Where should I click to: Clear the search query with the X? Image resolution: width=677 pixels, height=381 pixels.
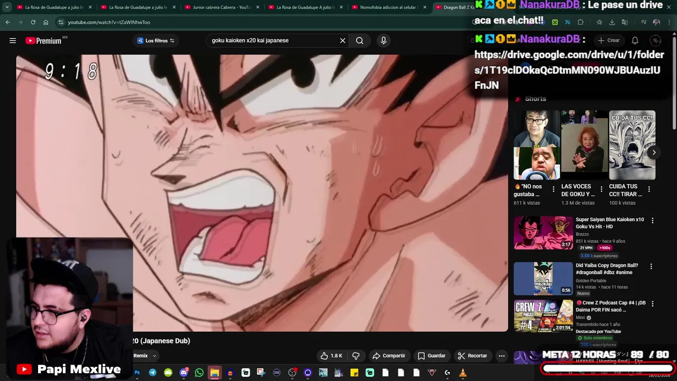point(343,40)
